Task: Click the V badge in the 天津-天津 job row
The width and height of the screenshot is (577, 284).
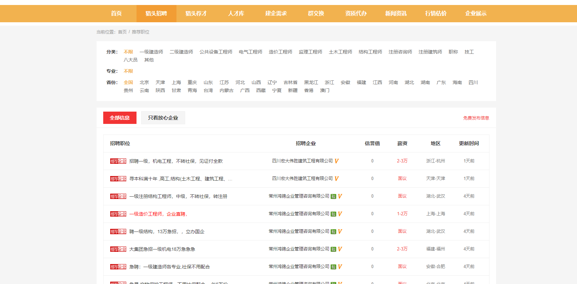Action: point(337,179)
